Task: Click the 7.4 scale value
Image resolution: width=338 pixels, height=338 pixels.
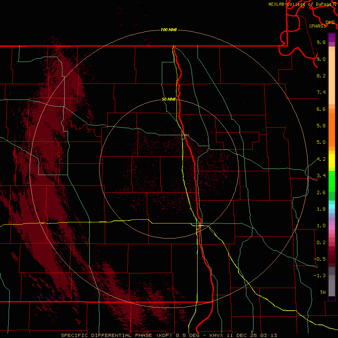Action: click(x=321, y=92)
